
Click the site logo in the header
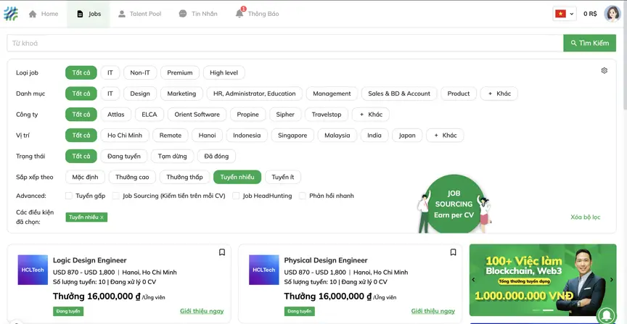[x=10, y=14]
